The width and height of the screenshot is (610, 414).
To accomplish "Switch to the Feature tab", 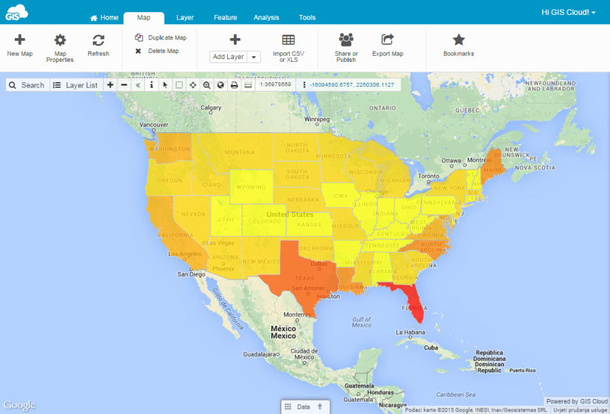I will point(225,18).
